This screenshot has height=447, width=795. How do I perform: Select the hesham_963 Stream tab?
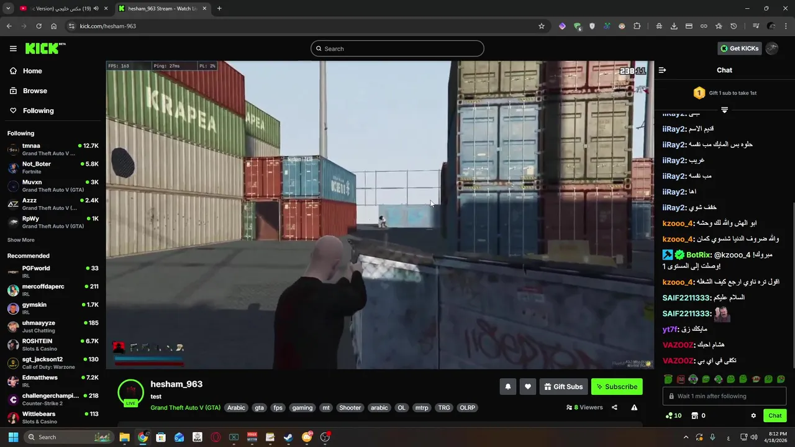[162, 9]
